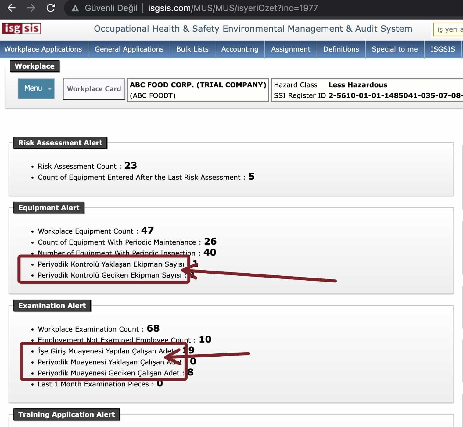Click the Risk Assessment Count value 23
Viewport: 463px width, 427px height.
pos(131,165)
